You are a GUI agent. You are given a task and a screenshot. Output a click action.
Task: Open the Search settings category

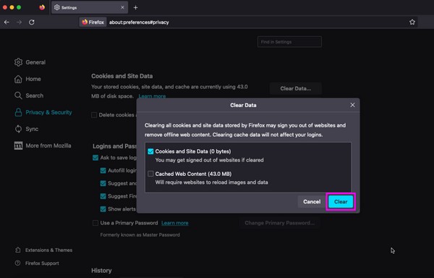[29, 96]
